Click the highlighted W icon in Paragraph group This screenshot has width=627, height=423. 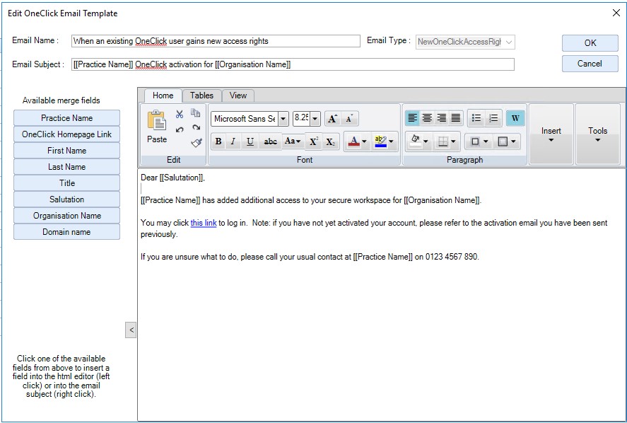[515, 118]
